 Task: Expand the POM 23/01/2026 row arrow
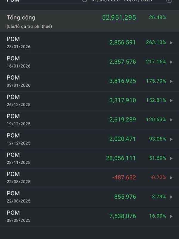coord(171,43)
